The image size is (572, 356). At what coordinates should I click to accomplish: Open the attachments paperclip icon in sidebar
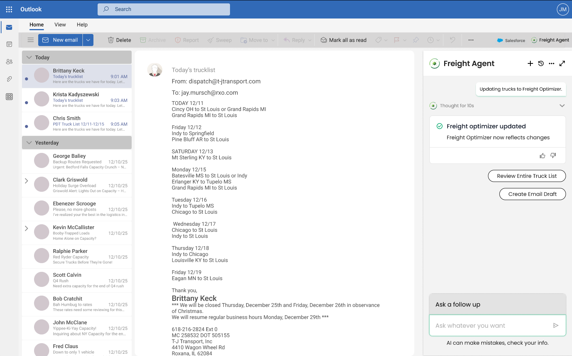coord(9,79)
